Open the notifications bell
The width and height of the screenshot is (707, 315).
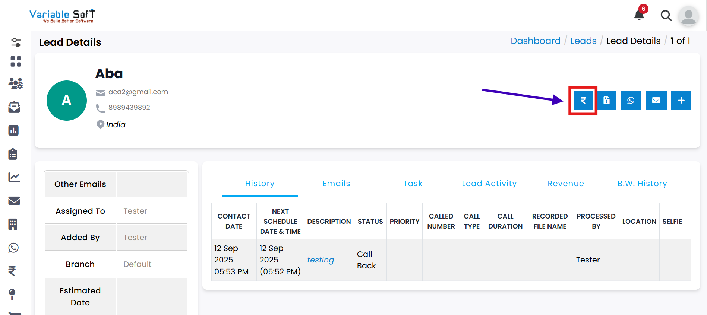(x=639, y=15)
